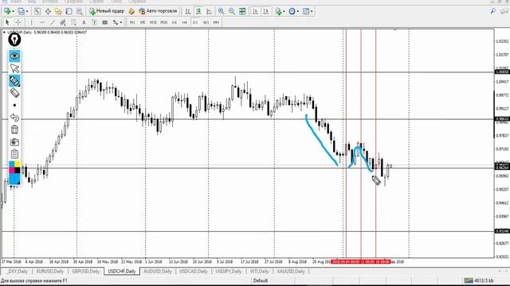510x286 pixels.
Task: Switch chart to candlesticks mode
Action: coord(198,11)
